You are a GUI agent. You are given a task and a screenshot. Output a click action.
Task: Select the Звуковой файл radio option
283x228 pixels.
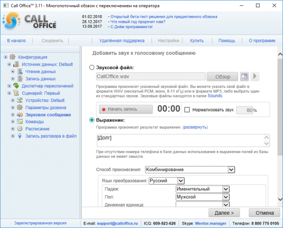pyautogui.click(x=92, y=68)
